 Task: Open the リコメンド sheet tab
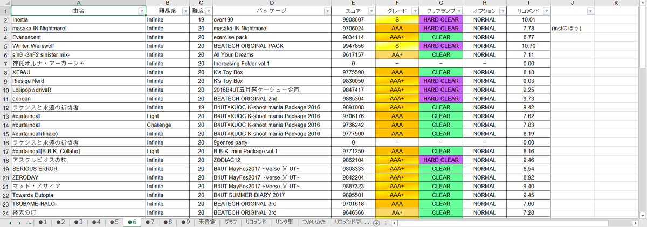255,222
